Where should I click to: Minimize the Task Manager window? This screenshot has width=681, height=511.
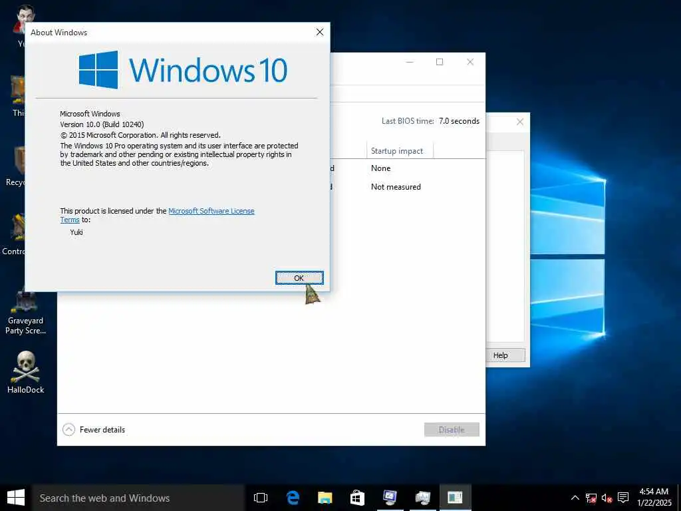(x=409, y=62)
